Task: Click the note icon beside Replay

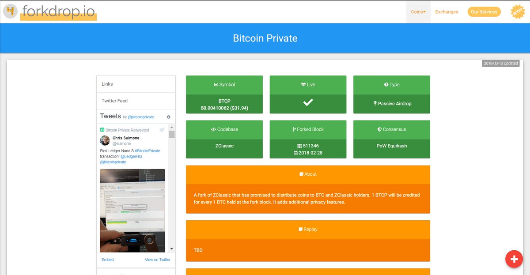Action: tap(301, 230)
